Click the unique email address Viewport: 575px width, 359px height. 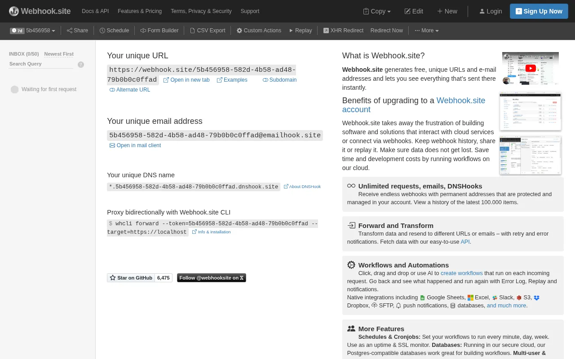[x=215, y=136]
